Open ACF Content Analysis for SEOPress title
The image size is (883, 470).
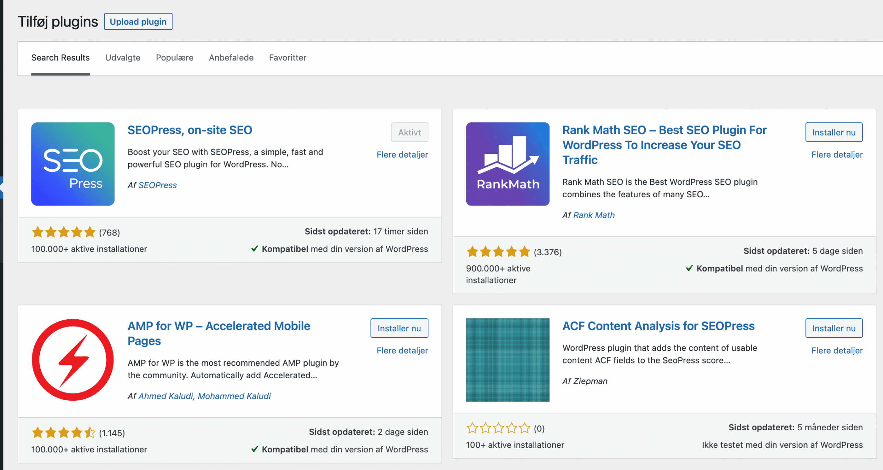tap(658, 326)
